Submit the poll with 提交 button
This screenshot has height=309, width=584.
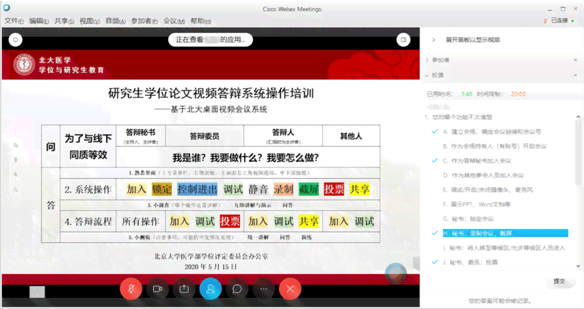pos(559,281)
